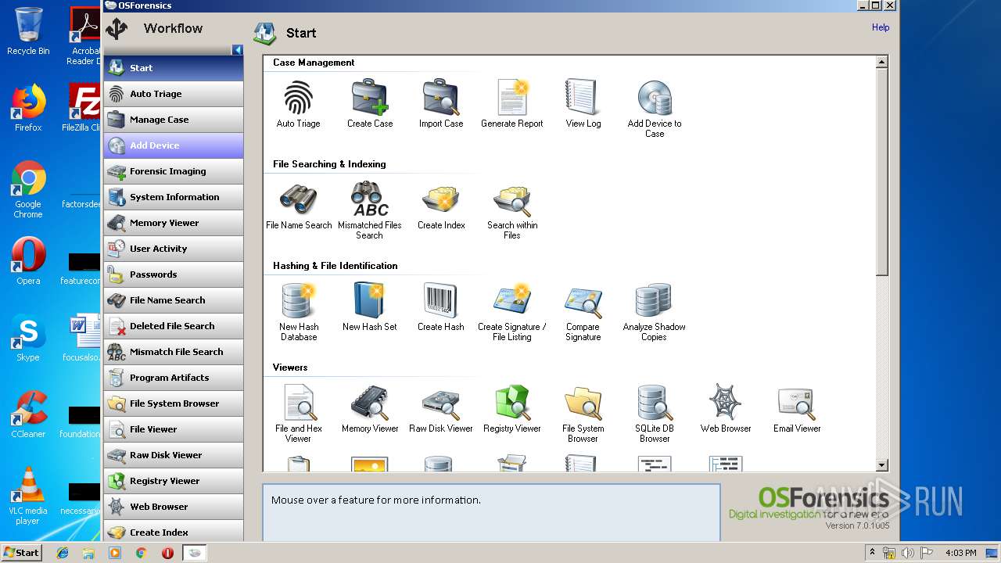The width and height of the screenshot is (1001, 563).
Task: Click the Create Case briefcase icon
Action: point(370,99)
